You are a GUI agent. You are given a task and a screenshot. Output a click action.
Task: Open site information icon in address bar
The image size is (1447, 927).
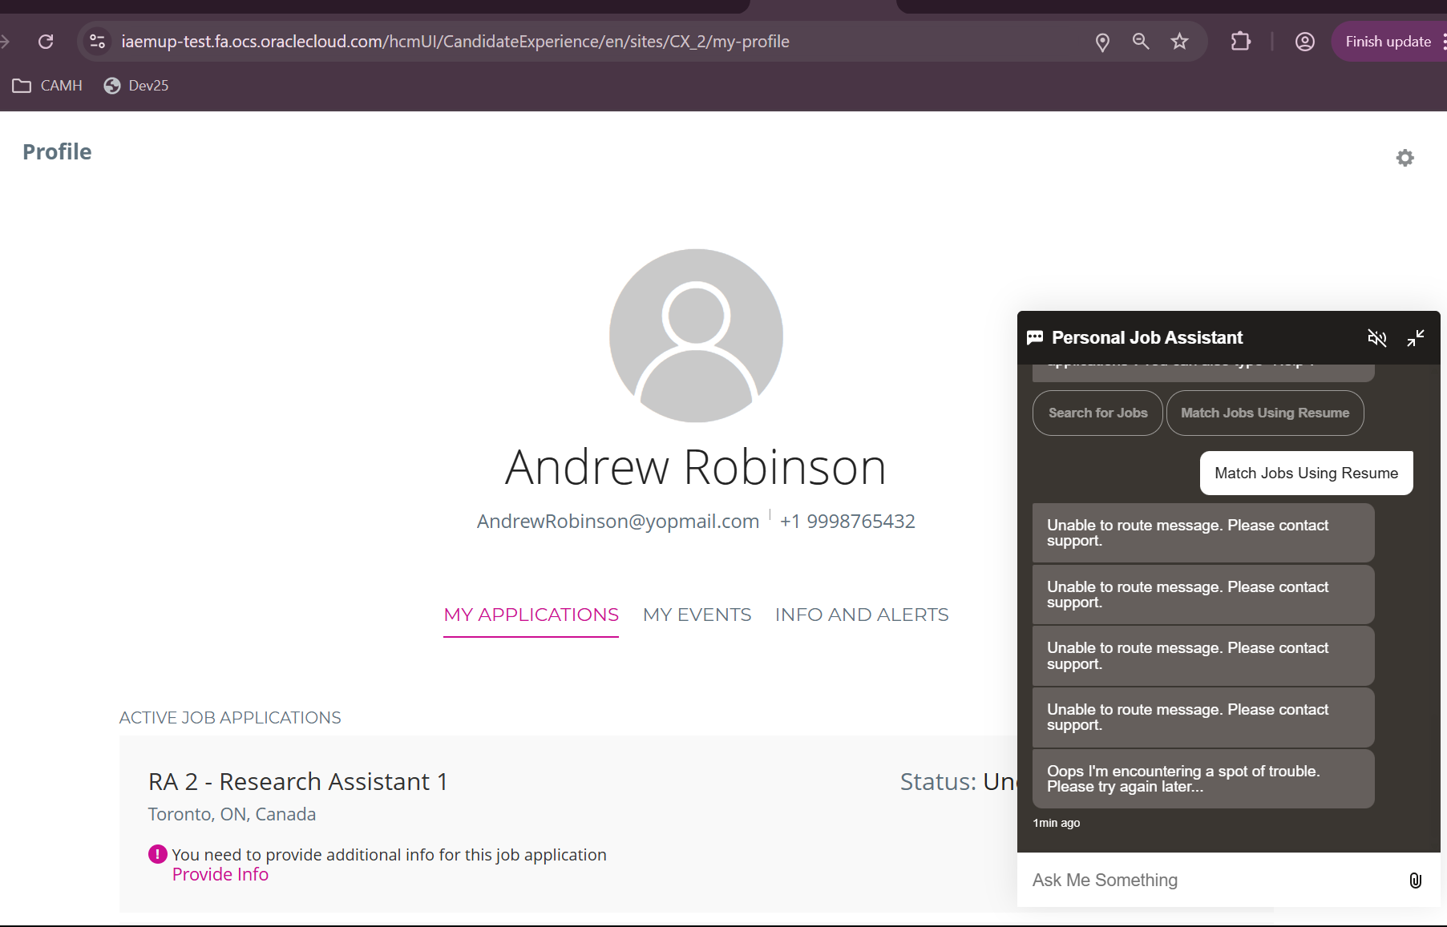pos(97,42)
